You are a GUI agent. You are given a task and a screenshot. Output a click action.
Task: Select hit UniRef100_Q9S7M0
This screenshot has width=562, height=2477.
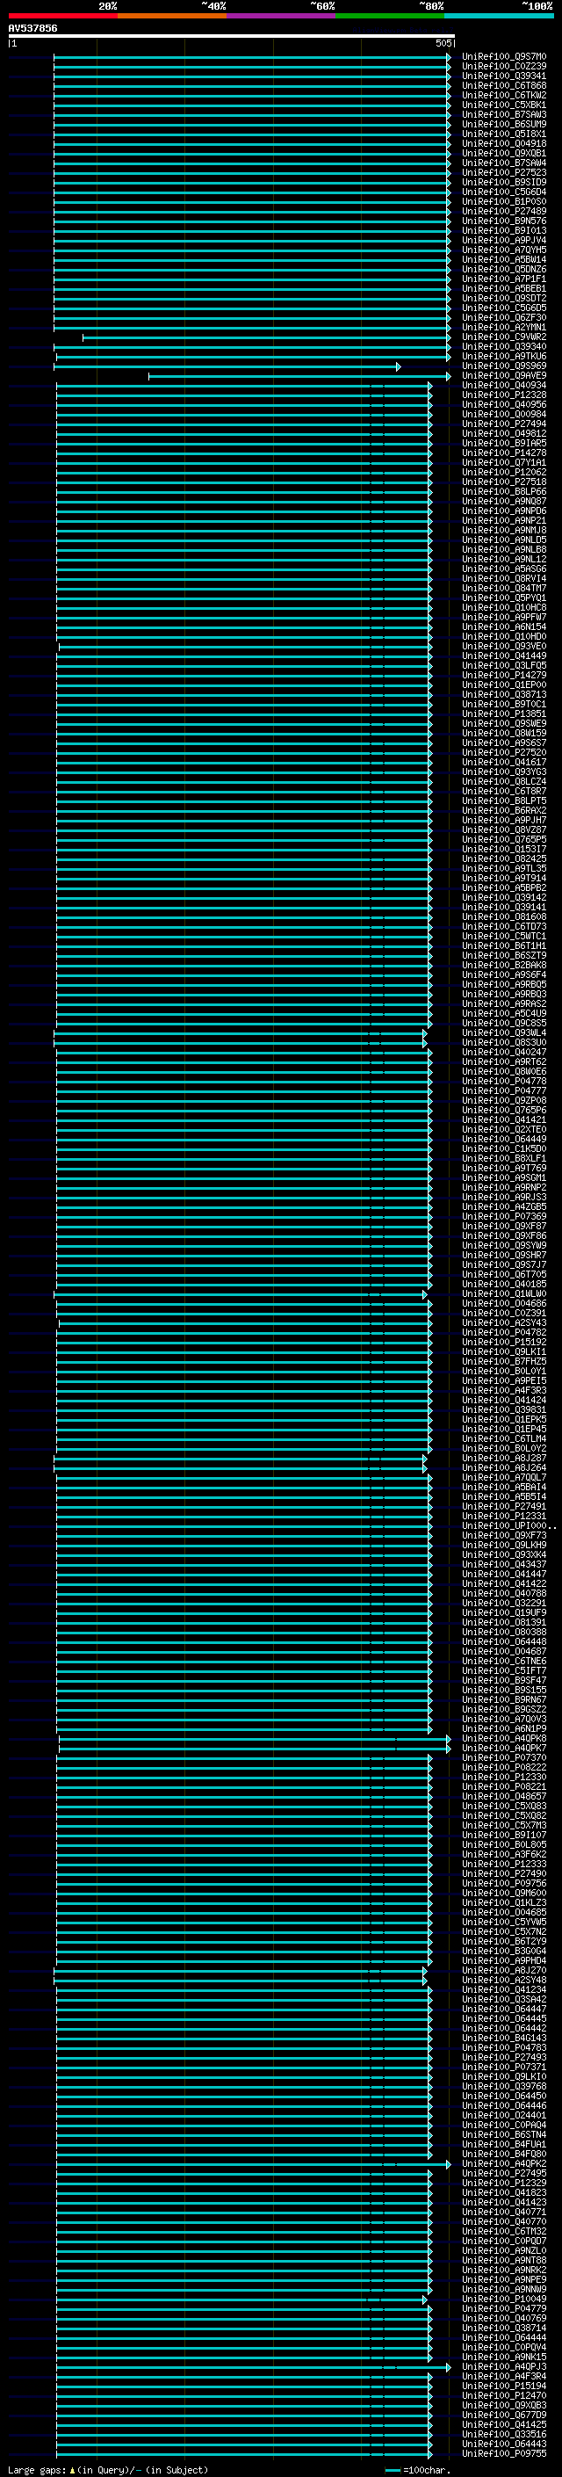[x=503, y=57]
